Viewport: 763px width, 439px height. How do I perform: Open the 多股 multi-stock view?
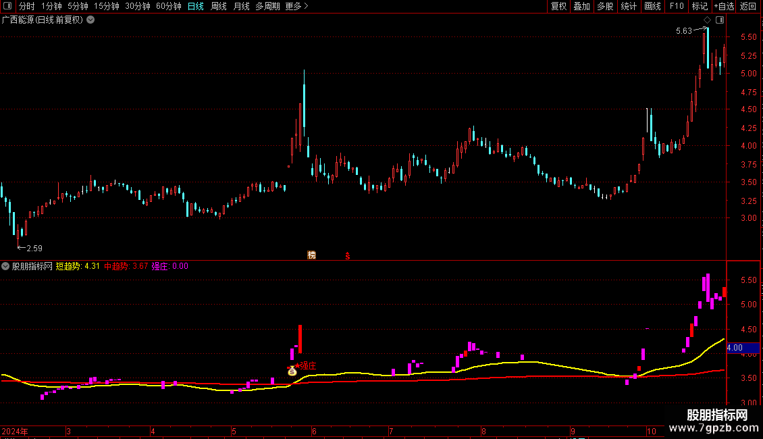(606, 6)
